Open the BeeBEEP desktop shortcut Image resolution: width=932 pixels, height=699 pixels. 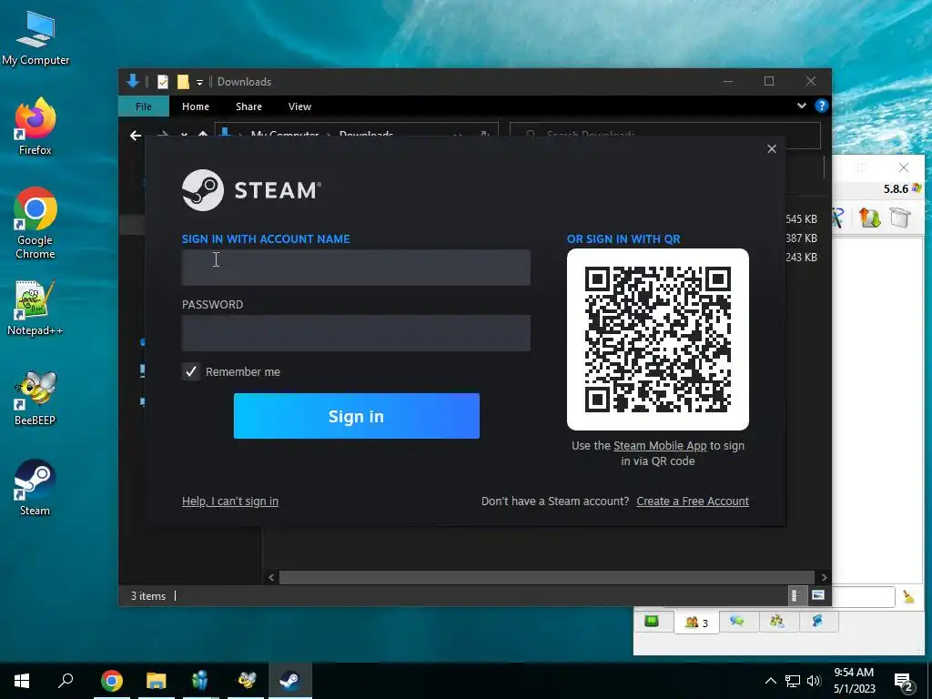coord(35,397)
